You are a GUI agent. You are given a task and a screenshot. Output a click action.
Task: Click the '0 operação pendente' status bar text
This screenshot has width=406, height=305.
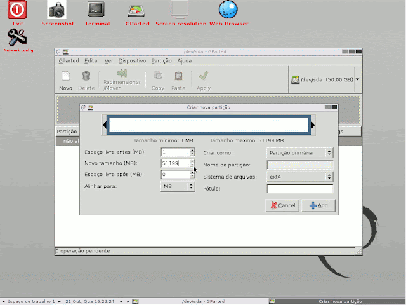pyautogui.click(x=82, y=251)
